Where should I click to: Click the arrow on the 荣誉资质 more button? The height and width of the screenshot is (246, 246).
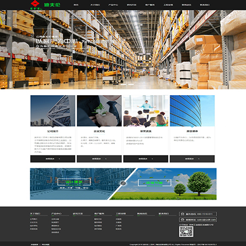153,159
